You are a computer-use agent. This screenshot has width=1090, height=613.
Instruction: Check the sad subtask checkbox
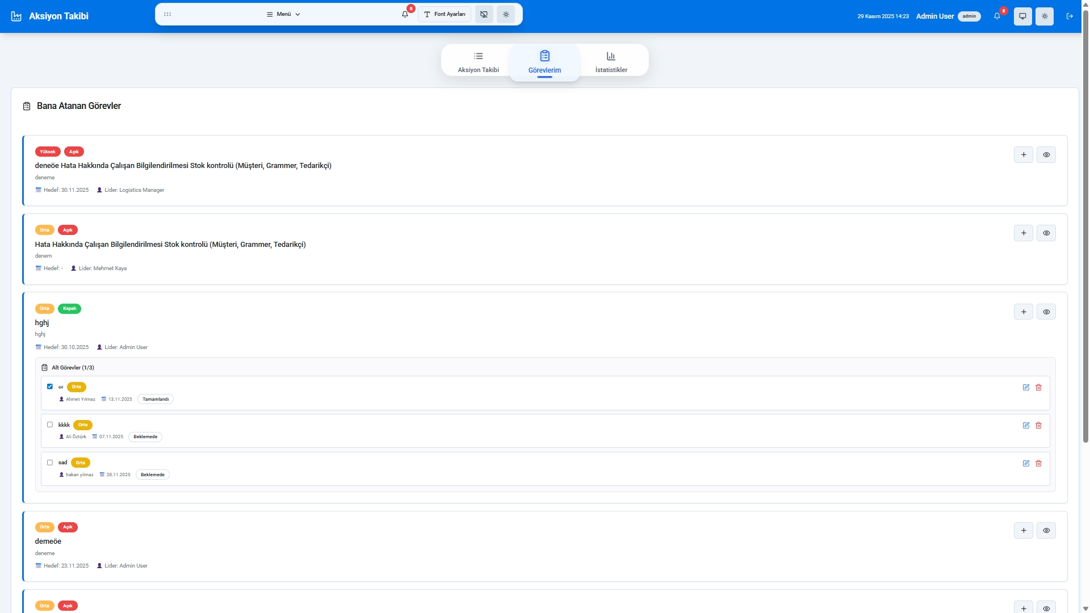(49, 463)
